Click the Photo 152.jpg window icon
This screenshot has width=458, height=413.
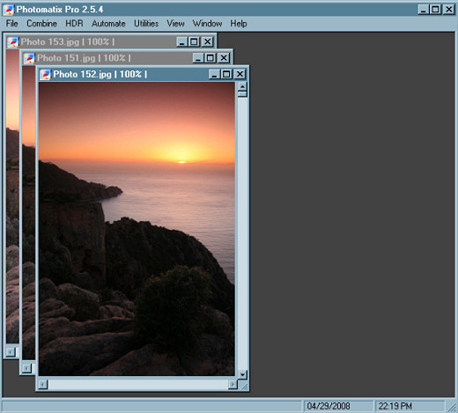coord(45,74)
